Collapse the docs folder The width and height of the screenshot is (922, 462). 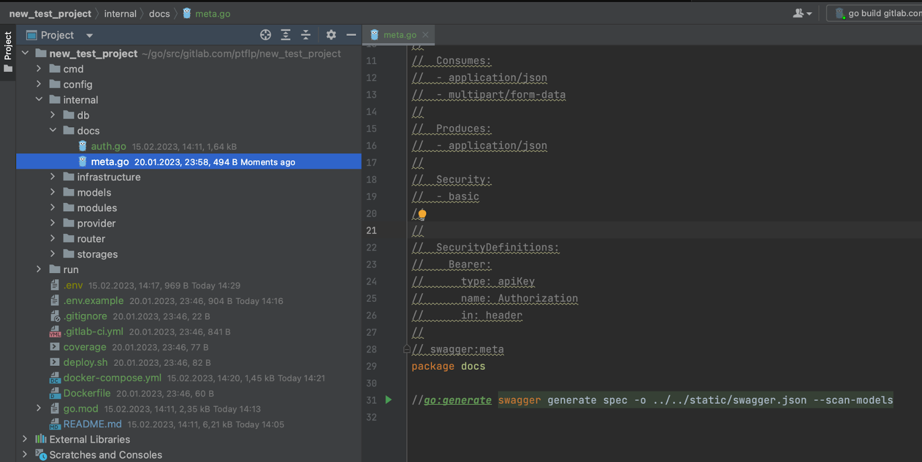53,130
